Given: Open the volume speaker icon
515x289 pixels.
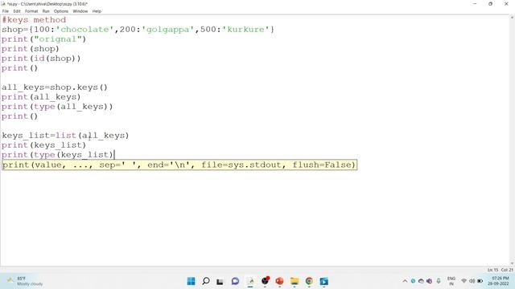Looking at the screenshot, I should pyautogui.click(x=472, y=281).
